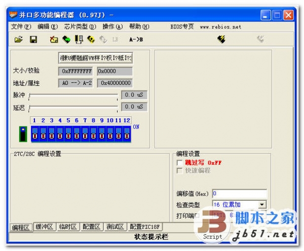The width and height of the screenshot is (304, 251).
Task: Open the 检查类型 dropdown
Action: pyautogui.click(x=262, y=205)
